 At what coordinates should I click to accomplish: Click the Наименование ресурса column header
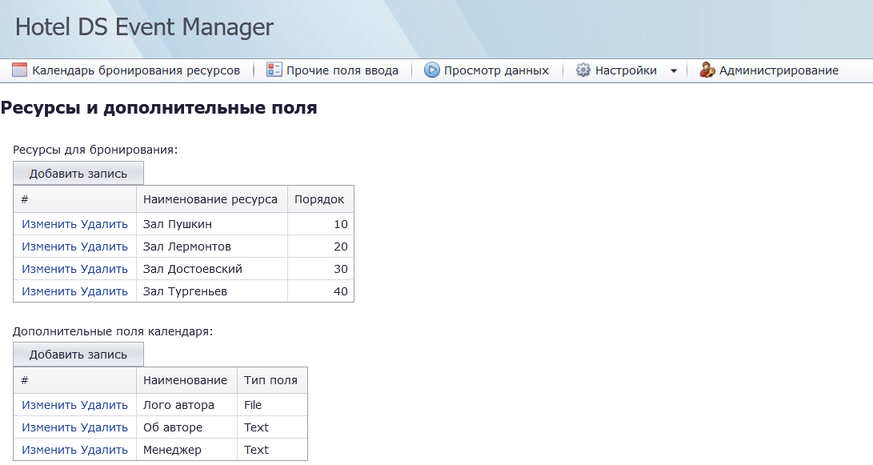[212, 199]
